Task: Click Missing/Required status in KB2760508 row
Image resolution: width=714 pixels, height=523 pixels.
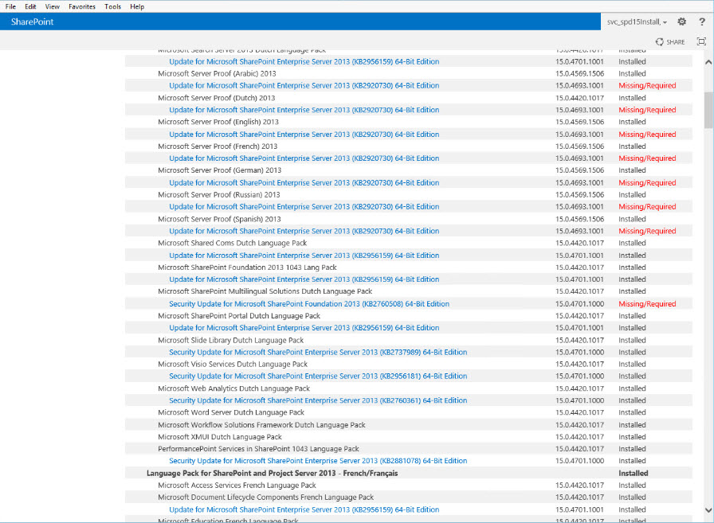Action: 647,304
